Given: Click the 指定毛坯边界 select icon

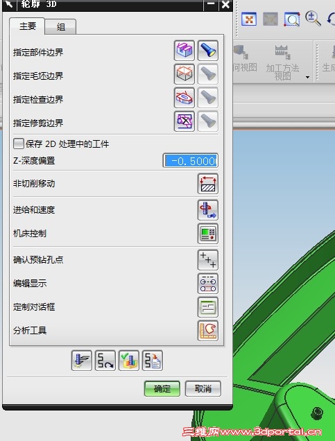Looking at the screenshot, I should click(184, 74).
